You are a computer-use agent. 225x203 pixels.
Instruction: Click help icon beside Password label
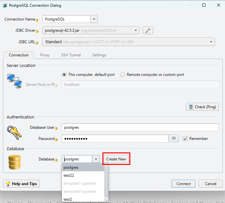(56, 140)
